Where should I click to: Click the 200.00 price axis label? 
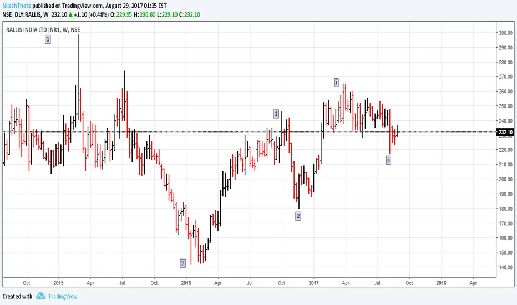[x=506, y=179]
